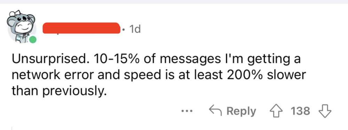Click the 1d timestamp
Viewport: 348px width, 130px height.
coord(134,29)
